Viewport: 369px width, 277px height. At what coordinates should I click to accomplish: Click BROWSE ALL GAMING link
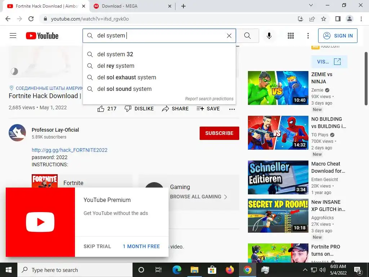pos(199,197)
